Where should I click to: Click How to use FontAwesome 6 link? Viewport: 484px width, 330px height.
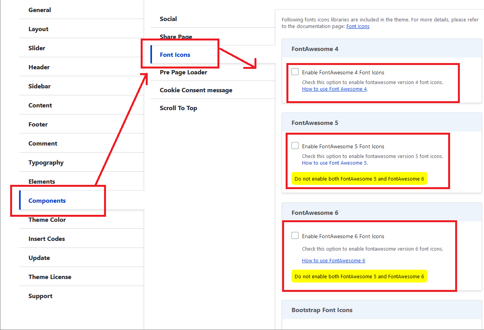(333, 260)
